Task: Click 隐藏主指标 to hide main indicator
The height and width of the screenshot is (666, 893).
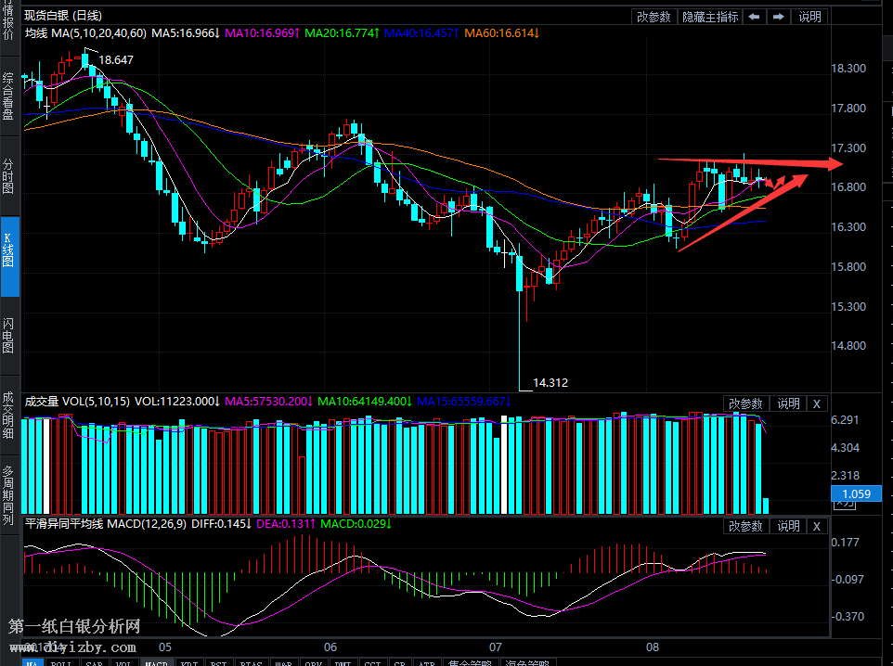Action: point(710,17)
